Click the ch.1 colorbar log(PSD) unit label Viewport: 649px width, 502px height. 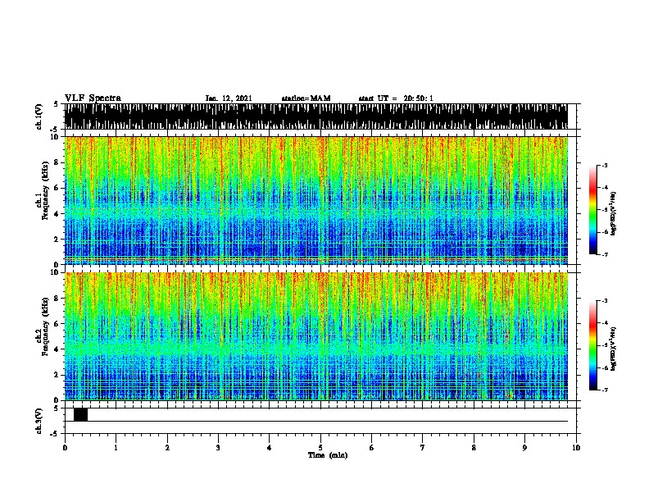point(614,214)
